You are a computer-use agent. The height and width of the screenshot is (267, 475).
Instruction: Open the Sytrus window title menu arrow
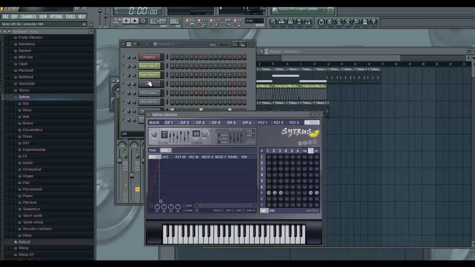point(148,115)
